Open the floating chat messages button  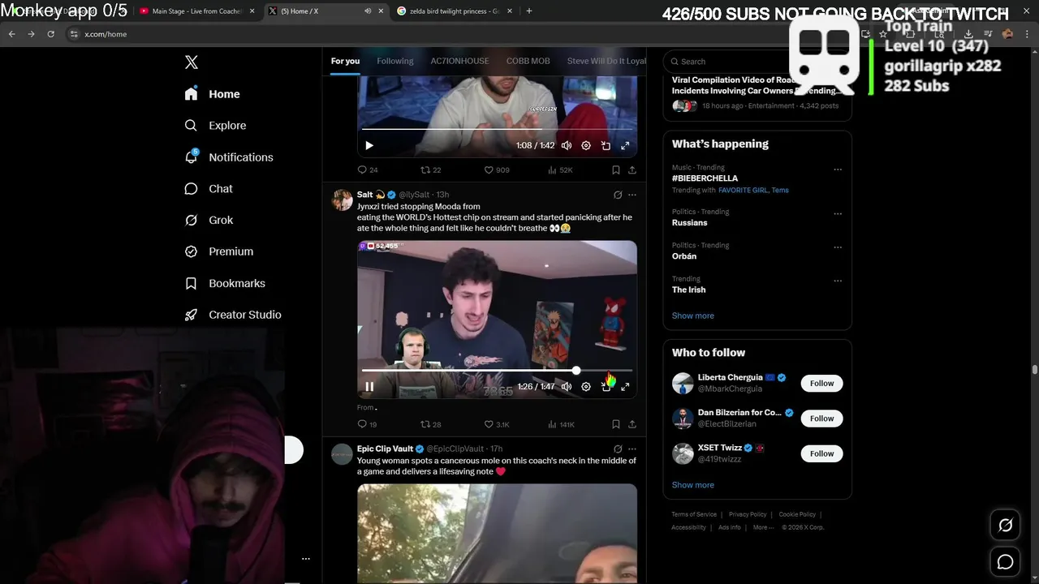pos(1005,562)
